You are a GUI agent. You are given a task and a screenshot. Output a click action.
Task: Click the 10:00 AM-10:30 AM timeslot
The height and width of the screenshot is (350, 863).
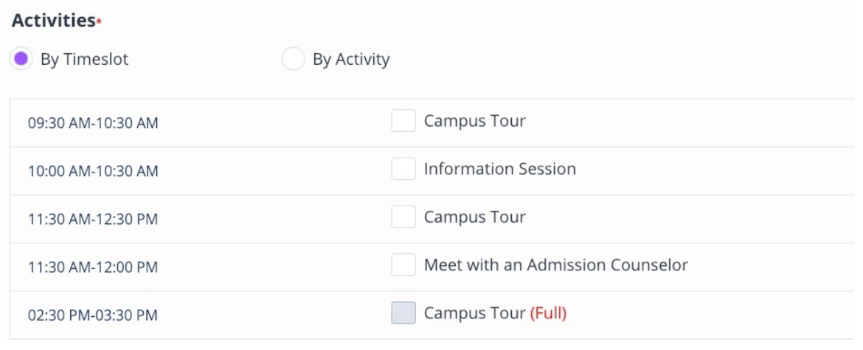pos(93,171)
